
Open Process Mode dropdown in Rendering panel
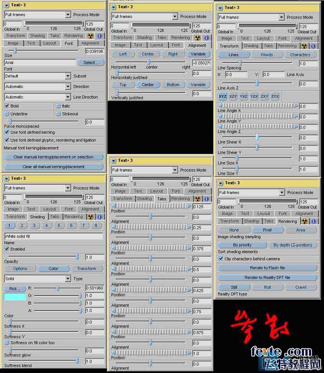[x=282, y=192]
